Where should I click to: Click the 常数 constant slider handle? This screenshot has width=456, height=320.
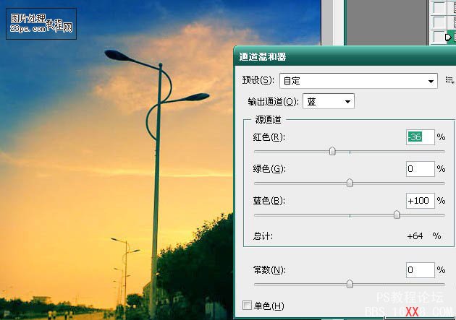[350, 284]
